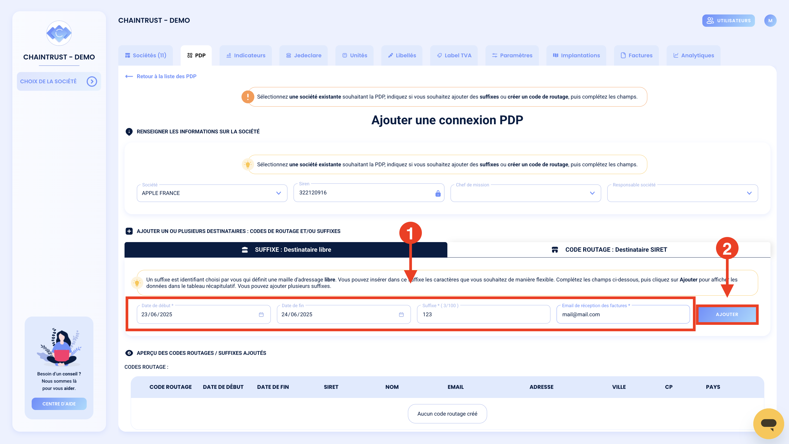This screenshot has height=444, width=789.
Task: Click the PAYS column header
Action: [713, 387]
